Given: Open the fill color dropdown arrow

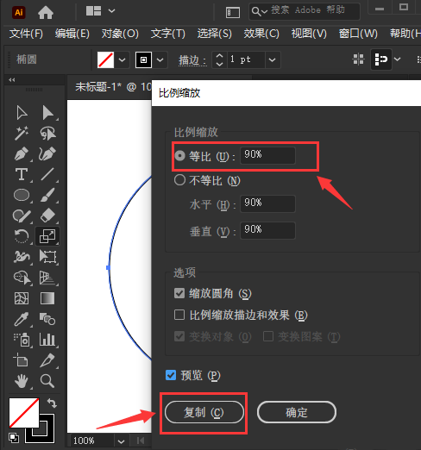Looking at the screenshot, I should click(x=123, y=59).
